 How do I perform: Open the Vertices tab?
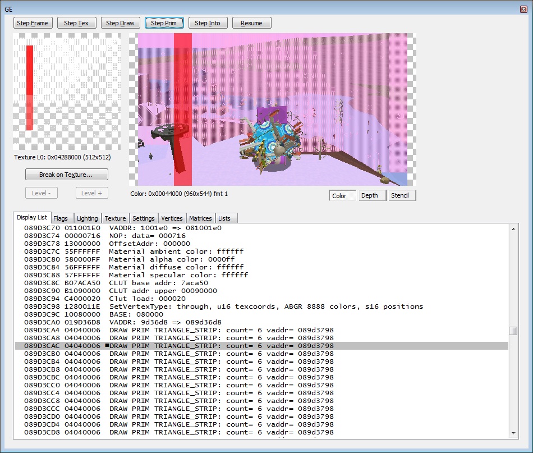172,218
